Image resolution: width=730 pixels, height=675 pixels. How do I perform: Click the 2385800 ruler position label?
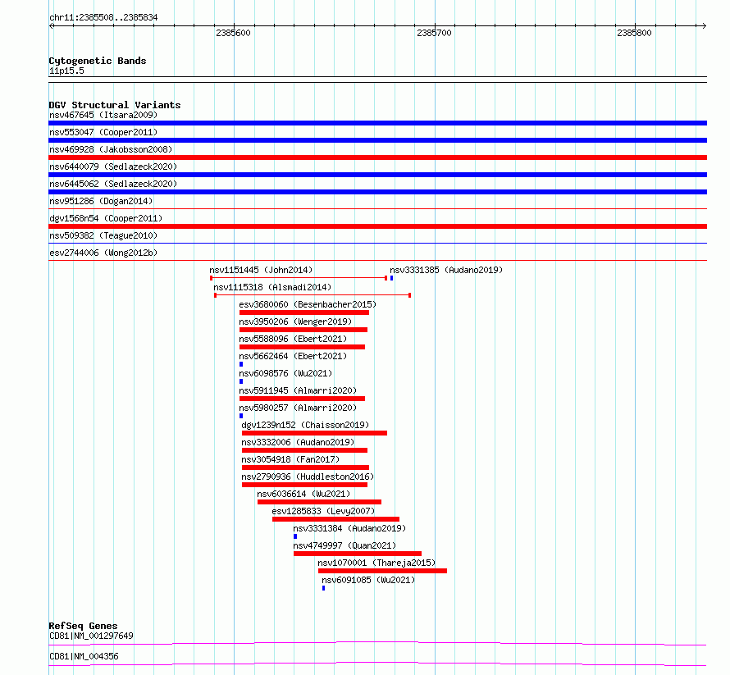[634, 33]
